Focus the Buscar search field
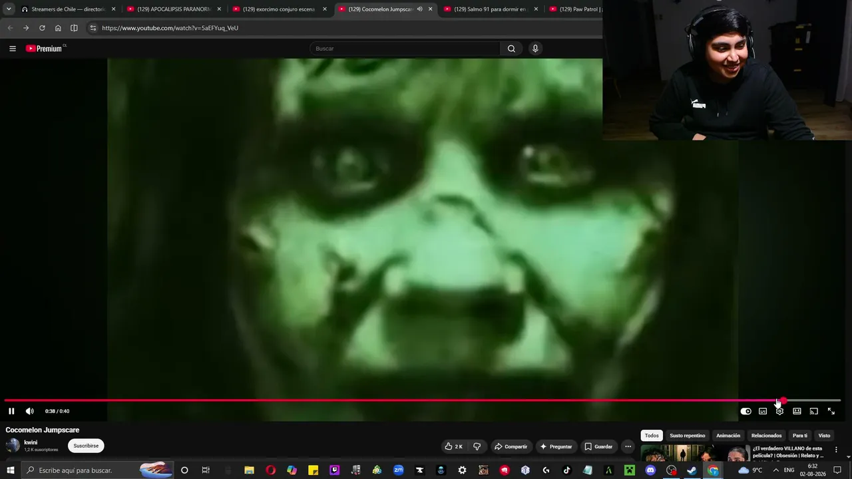852x479 pixels. coord(405,49)
